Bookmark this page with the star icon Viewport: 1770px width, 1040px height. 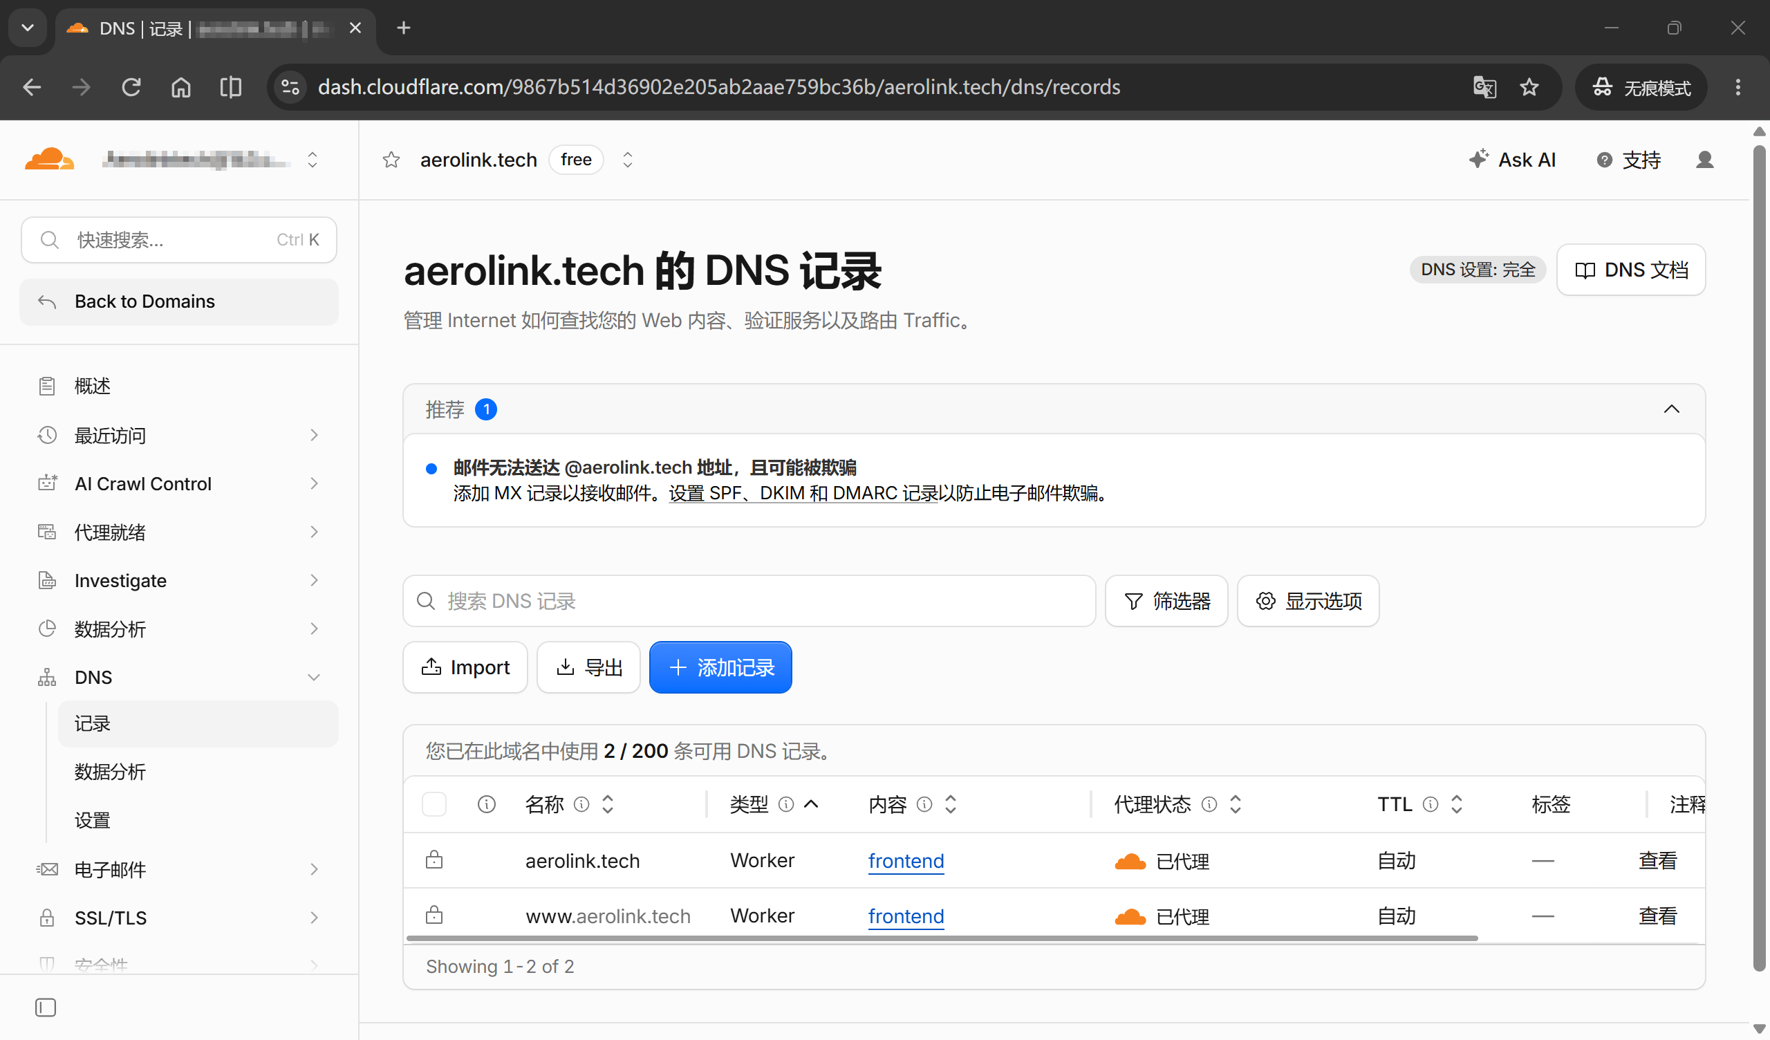point(1529,87)
